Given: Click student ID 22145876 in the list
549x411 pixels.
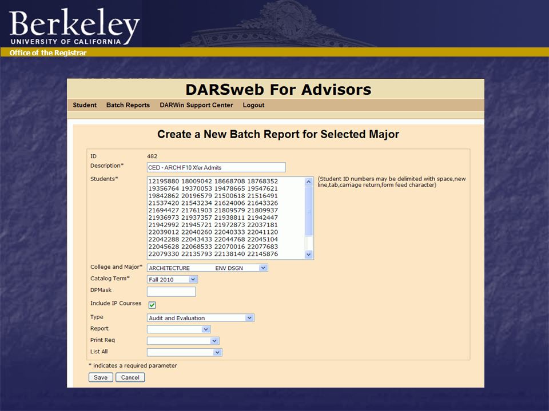Looking at the screenshot, I should (x=262, y=253).
